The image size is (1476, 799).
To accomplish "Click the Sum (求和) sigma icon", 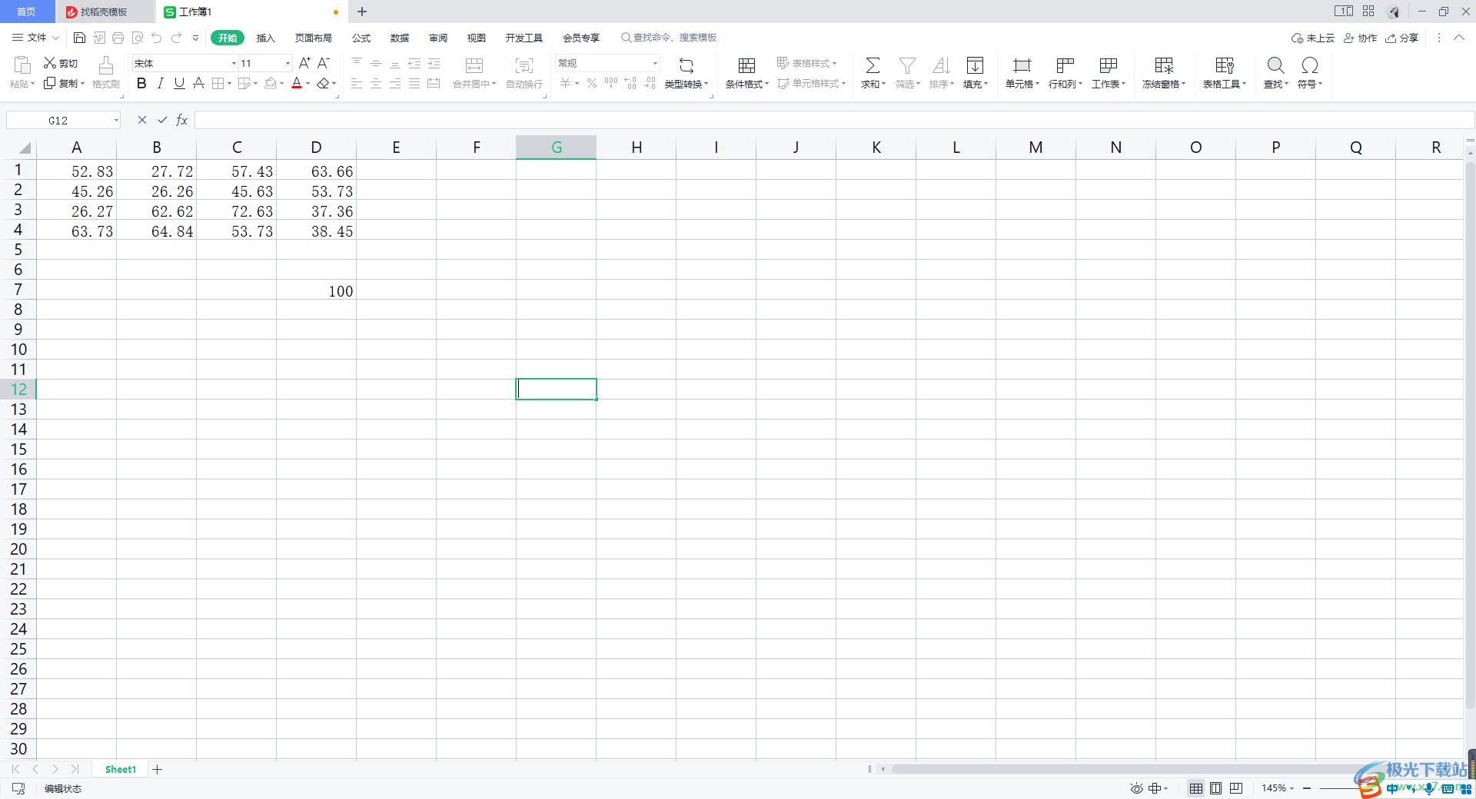I will pyautogui.click(x=873, y=65).
